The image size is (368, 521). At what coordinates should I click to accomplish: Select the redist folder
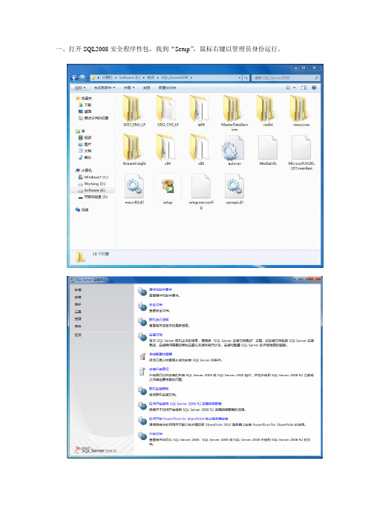coord(268,111)
